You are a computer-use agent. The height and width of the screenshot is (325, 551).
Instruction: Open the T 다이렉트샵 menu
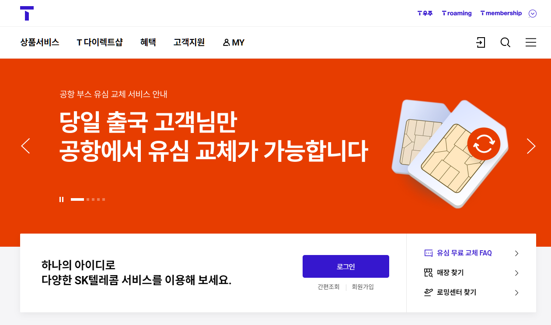coord(100,42)
